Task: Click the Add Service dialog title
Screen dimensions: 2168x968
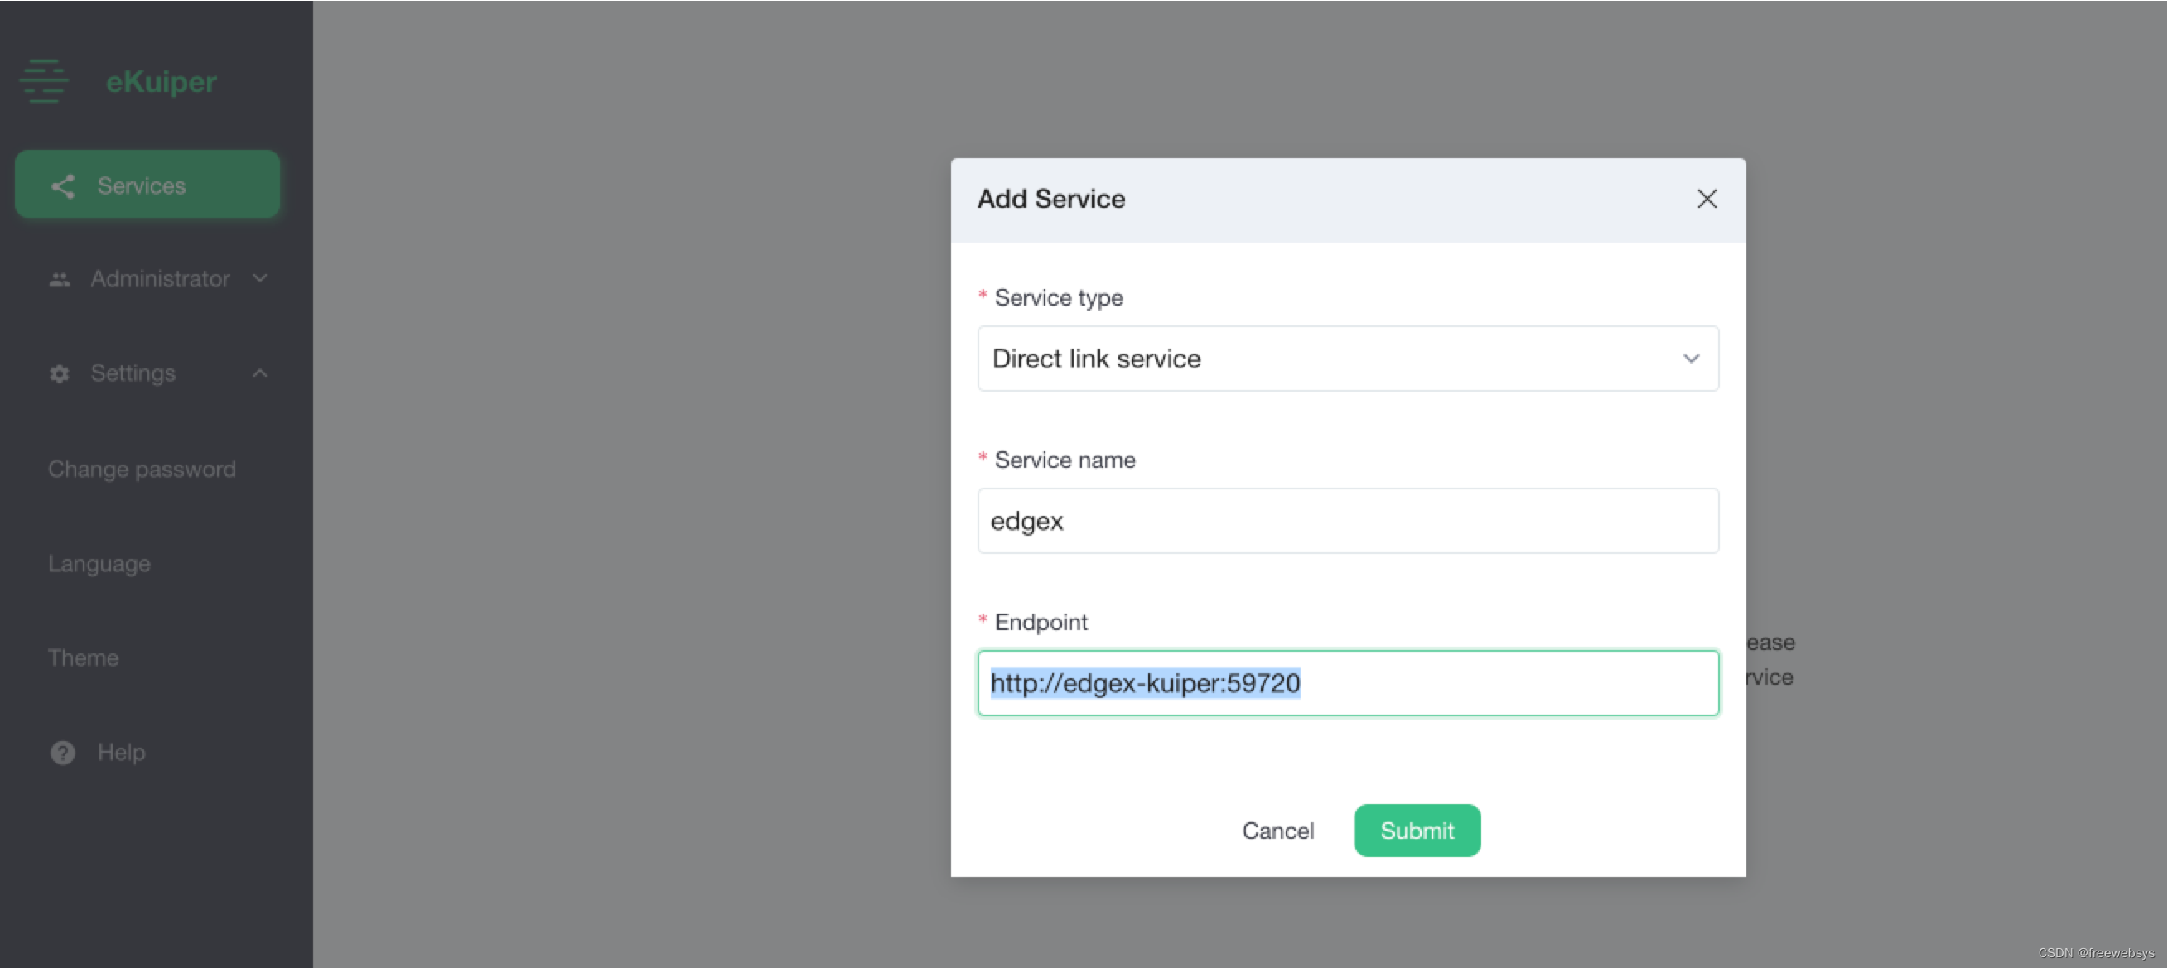Action: point(1050,200)
